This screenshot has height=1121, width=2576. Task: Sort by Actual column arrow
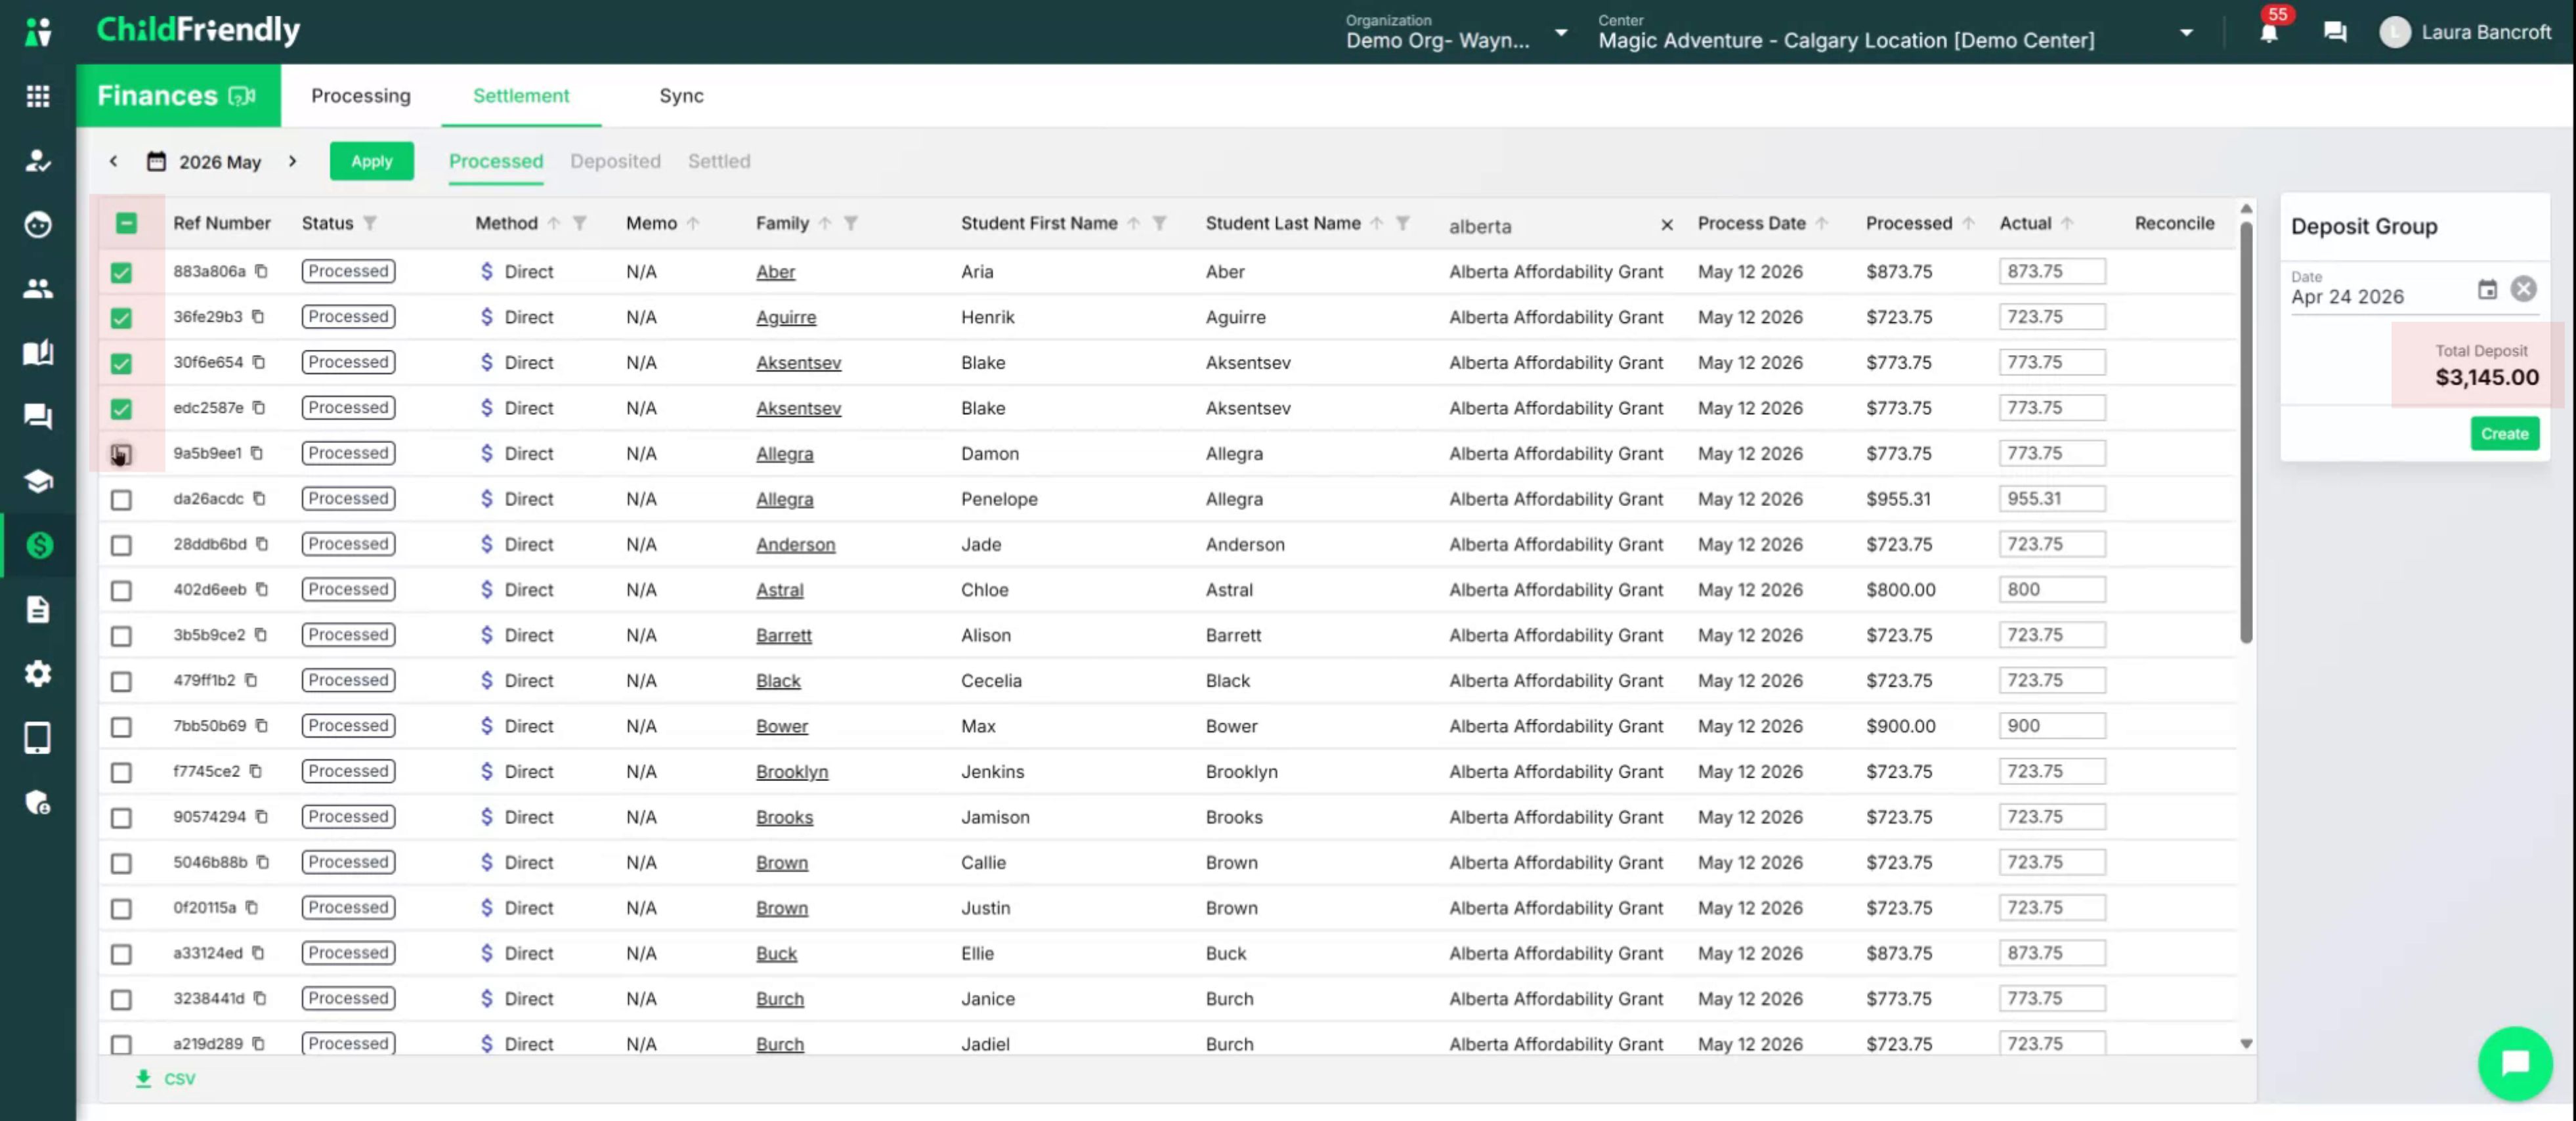(x=2066, y=223)
